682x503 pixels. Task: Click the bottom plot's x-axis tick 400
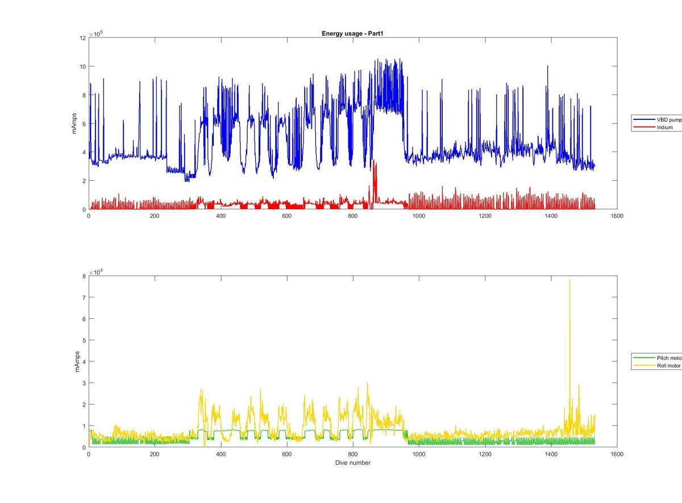pyautogui.click(x=221, y=454)
